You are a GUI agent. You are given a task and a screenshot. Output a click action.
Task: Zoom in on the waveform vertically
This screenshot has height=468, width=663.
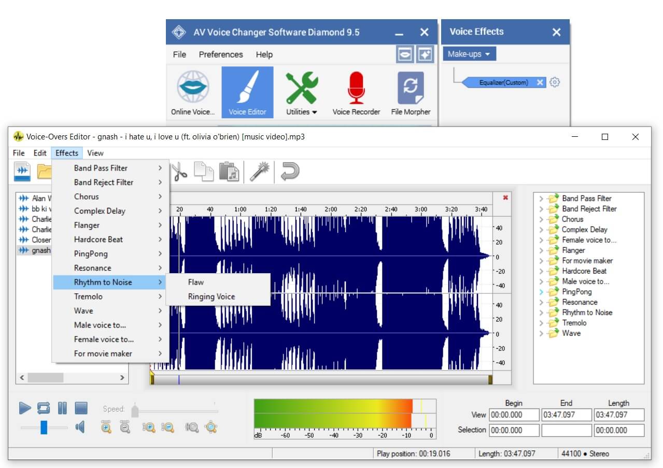pyautogui.click(x=150, y=427)
